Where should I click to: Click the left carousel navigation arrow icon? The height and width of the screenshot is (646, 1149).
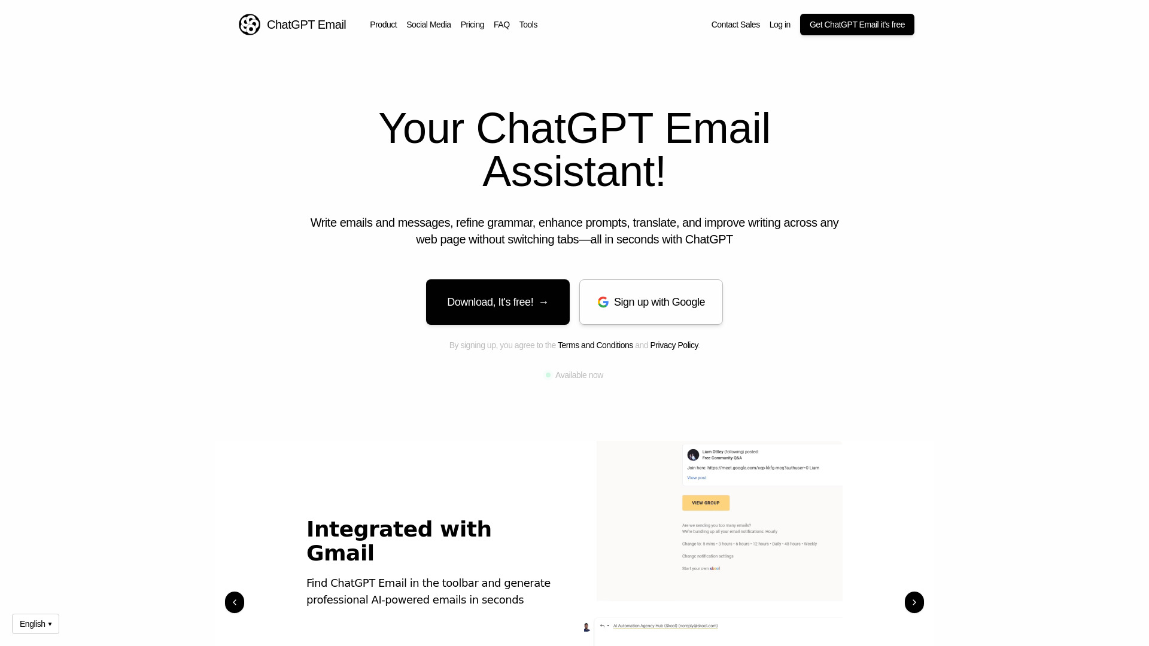235,602
